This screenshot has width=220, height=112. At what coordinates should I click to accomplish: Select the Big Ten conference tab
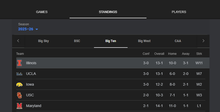click(x=111, y=41)
